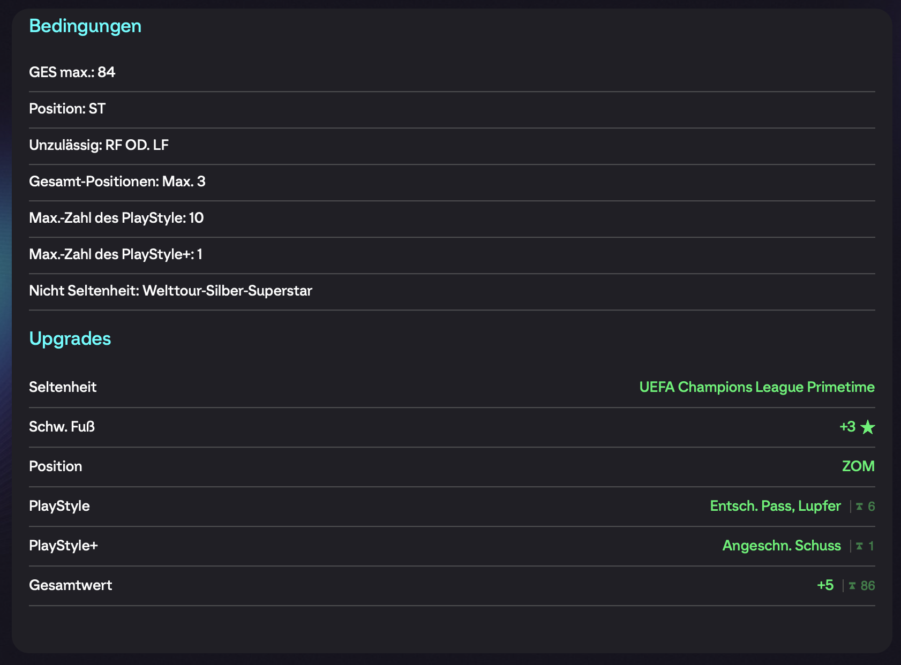This screenshot has height=665, width=901.
Task: Click the UEFA Champions League Primetime rarity
Action: coord(756,387)
